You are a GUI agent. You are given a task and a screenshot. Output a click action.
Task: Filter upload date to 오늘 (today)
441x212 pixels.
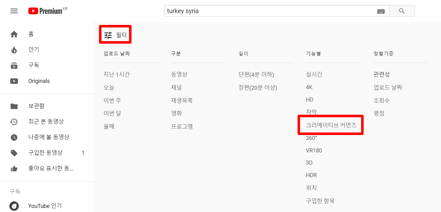(109, 88)
